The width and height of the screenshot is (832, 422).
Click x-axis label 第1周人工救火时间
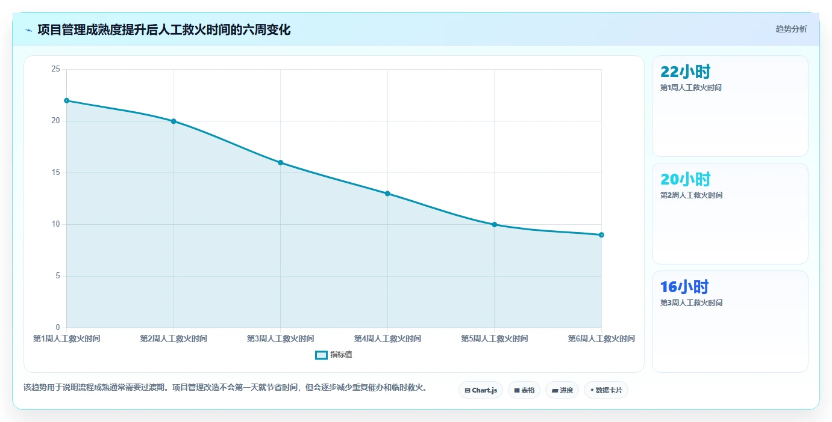click(x=67, y=339)
